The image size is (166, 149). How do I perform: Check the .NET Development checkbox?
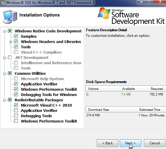(x=10, y=57)
